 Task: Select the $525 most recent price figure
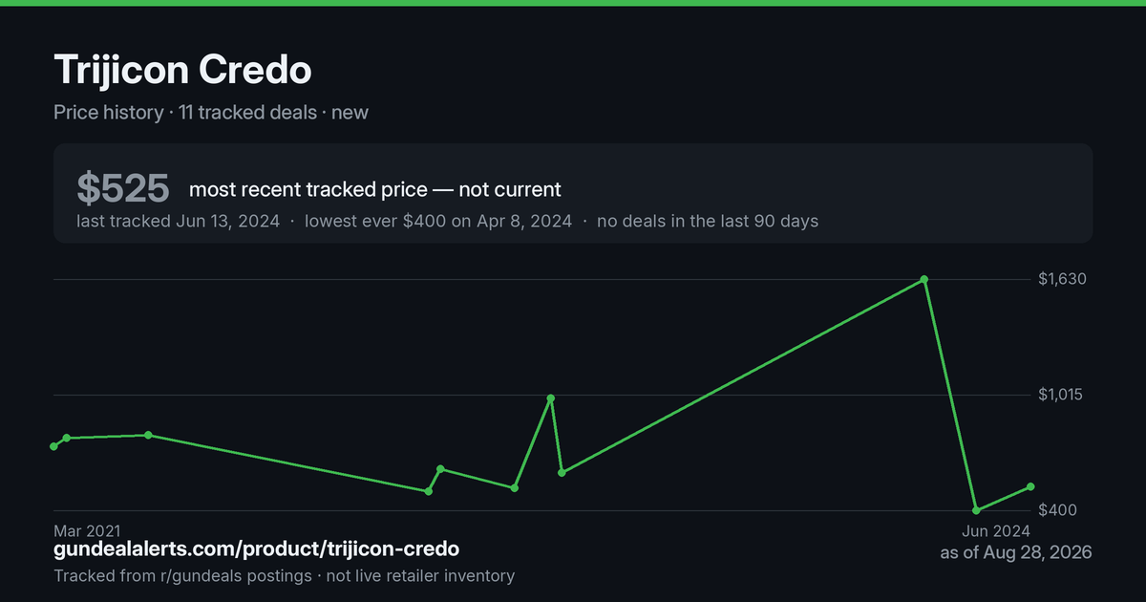coord(123,188)
